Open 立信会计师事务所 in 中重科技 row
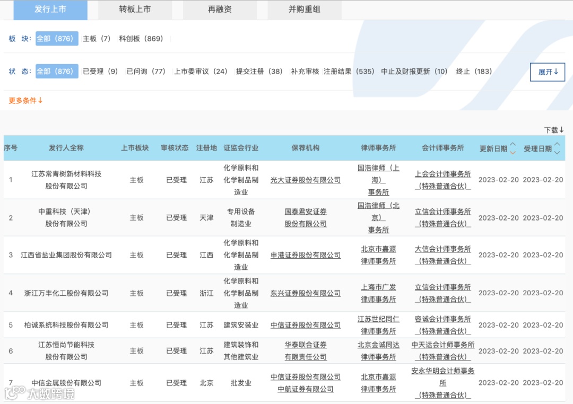The height and width of the screenshot is (404, 573). coord(443,217)
